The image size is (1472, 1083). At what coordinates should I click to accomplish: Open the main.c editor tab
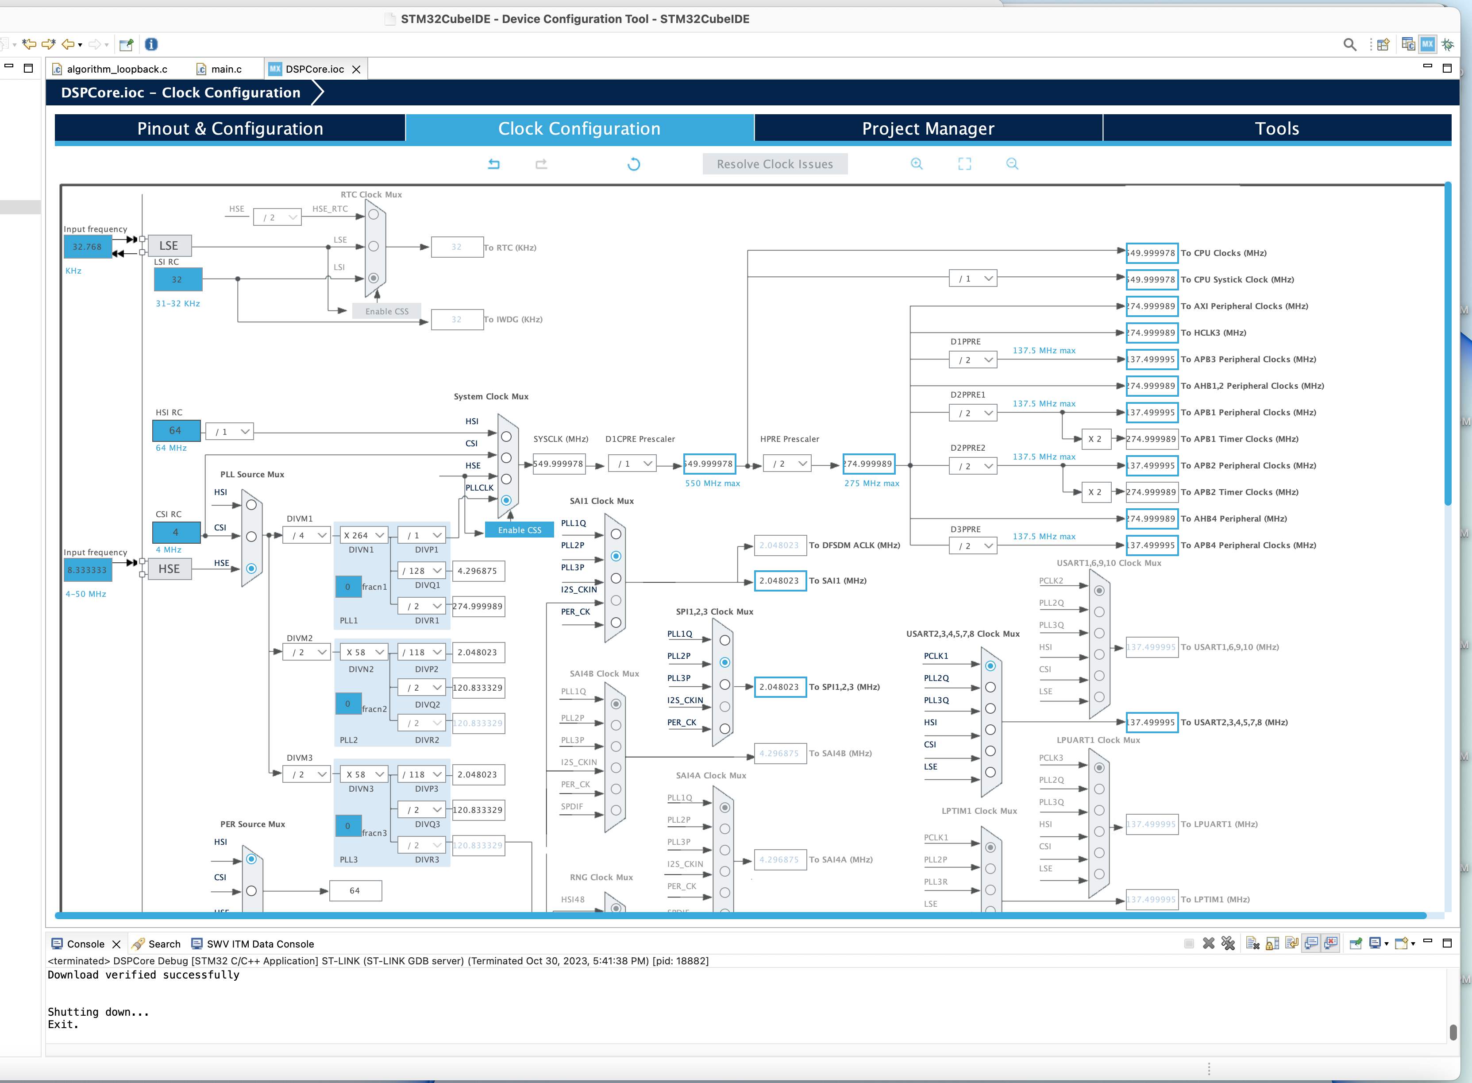[226, 69]
